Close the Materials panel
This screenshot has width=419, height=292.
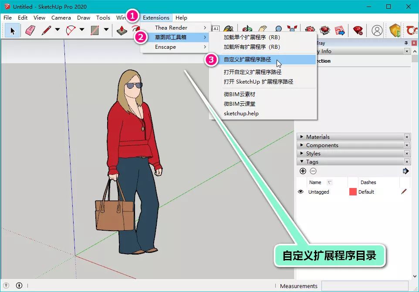(407, 137)
